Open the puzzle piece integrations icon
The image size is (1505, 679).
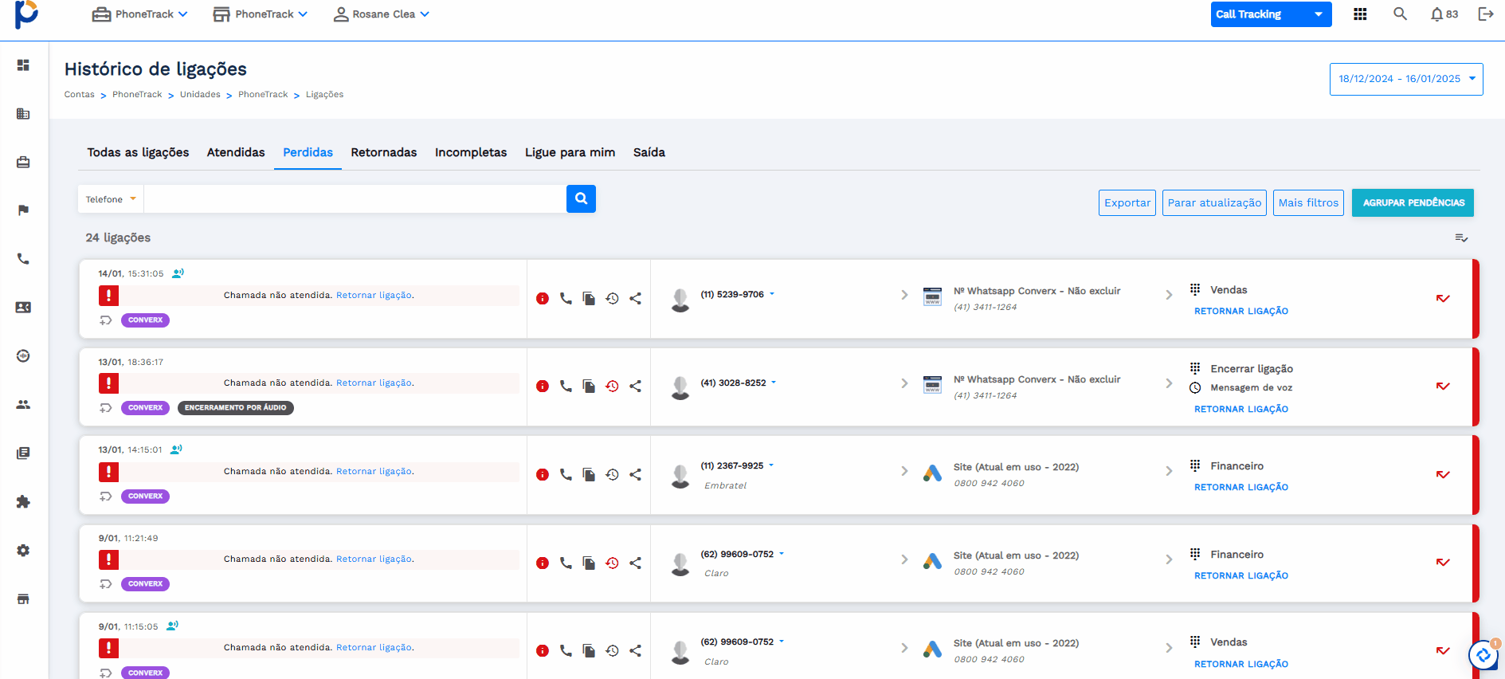[23, 502]
